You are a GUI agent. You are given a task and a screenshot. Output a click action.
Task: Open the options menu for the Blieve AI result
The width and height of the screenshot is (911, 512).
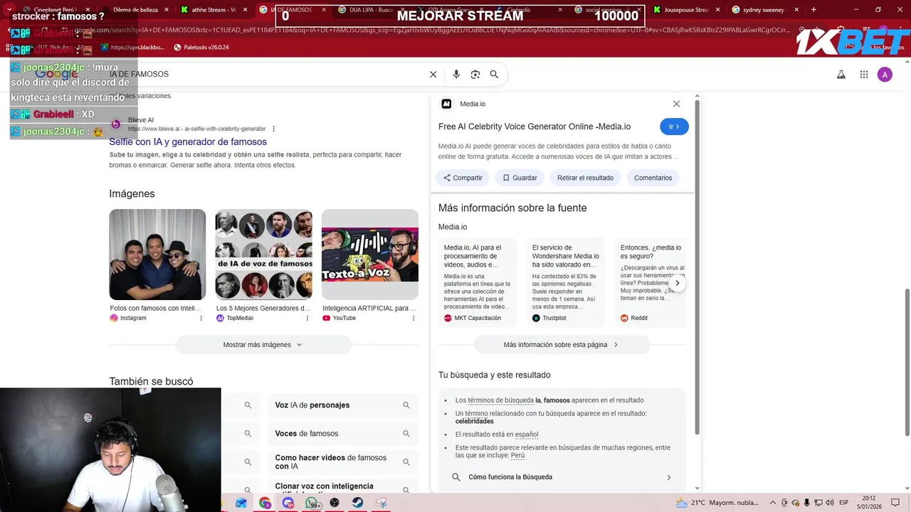[x=273, y=129]
